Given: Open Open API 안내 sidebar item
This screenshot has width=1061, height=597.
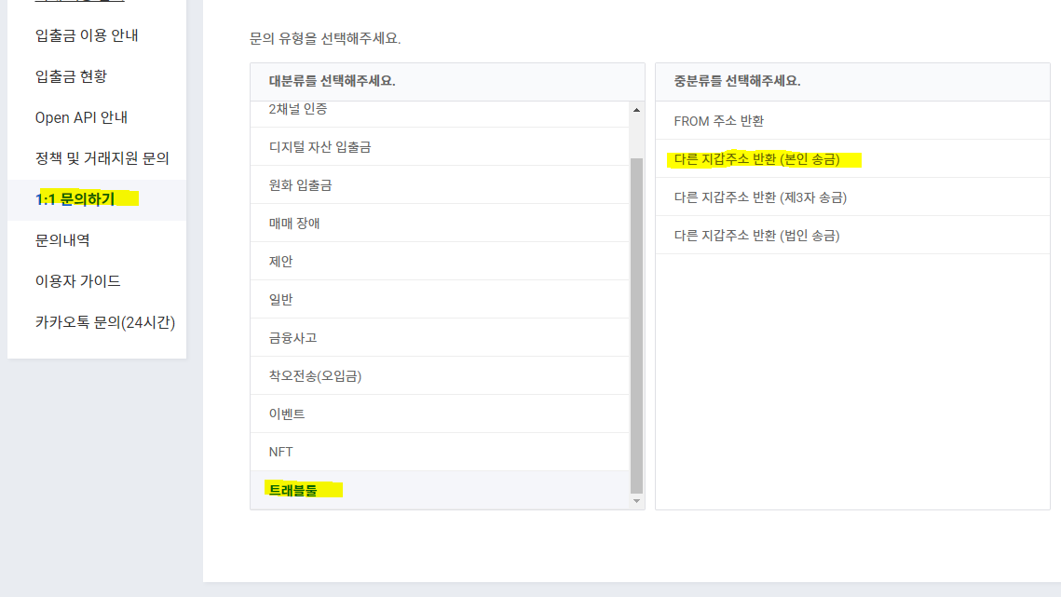Looking at the screenshot, I should tap(81, 117).
